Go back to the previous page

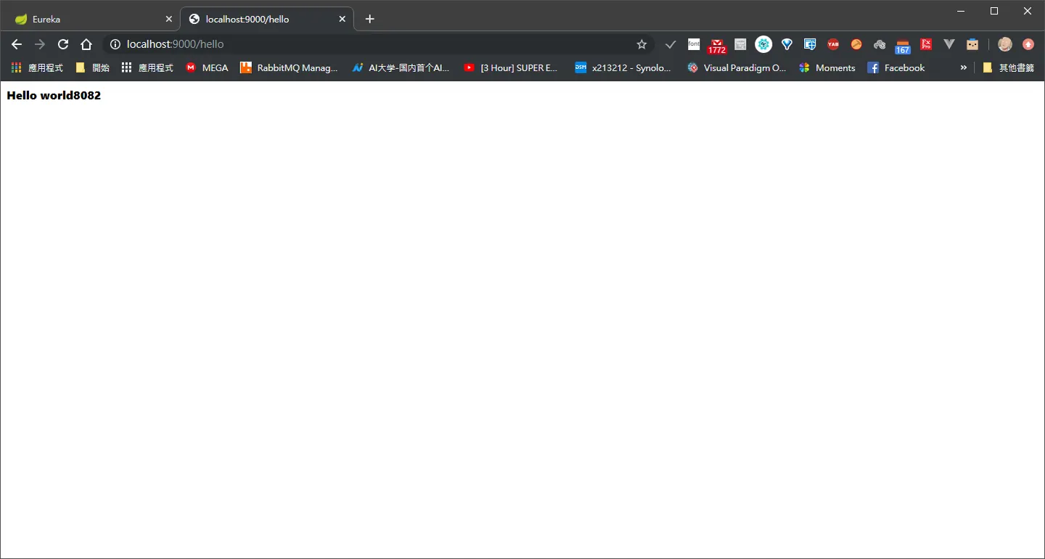[x=17, y=44]
